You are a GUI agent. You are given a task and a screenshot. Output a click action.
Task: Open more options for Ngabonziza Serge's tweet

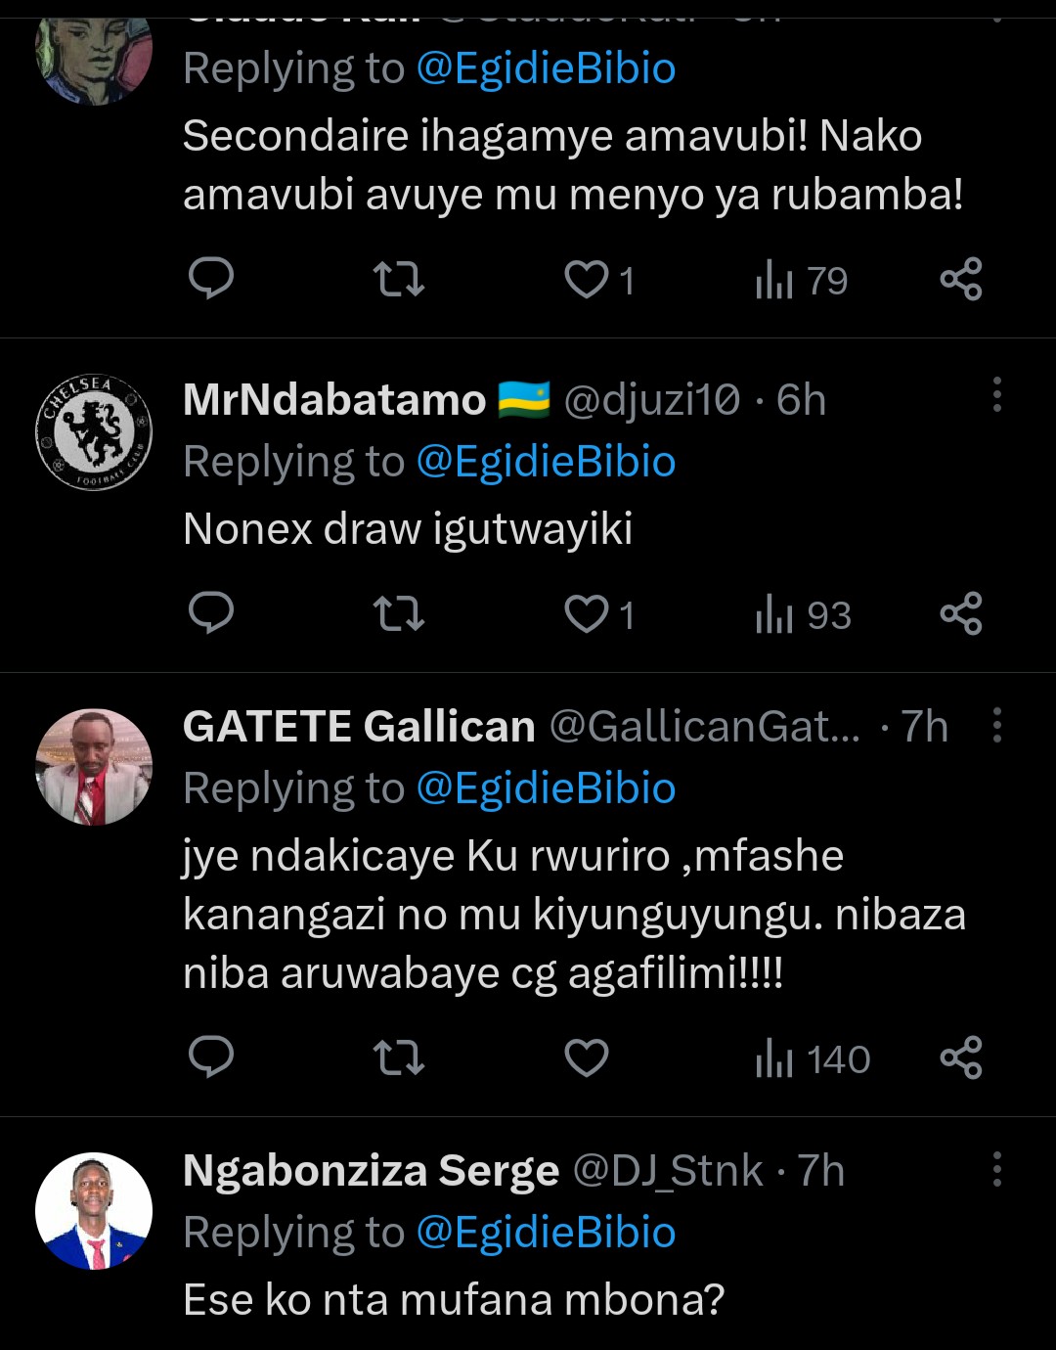pyautogui.click(x=996, y=1169)
